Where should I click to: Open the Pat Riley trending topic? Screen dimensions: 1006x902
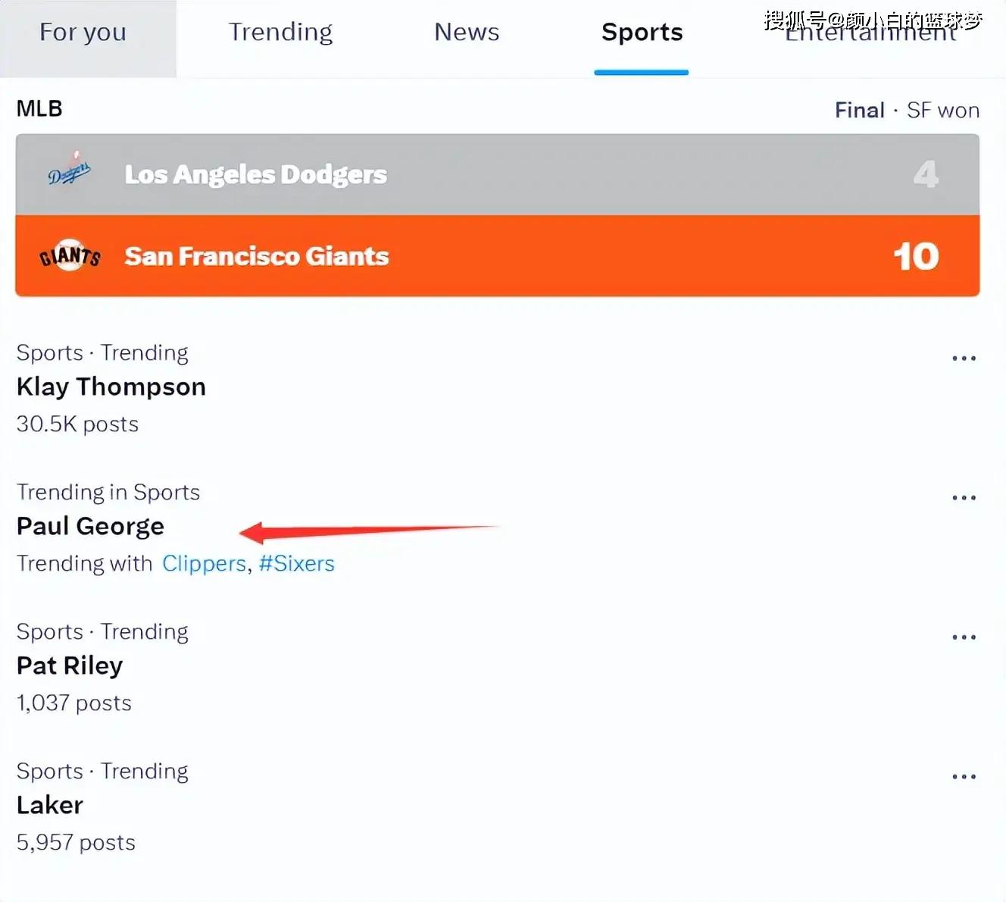coord(70,666)
